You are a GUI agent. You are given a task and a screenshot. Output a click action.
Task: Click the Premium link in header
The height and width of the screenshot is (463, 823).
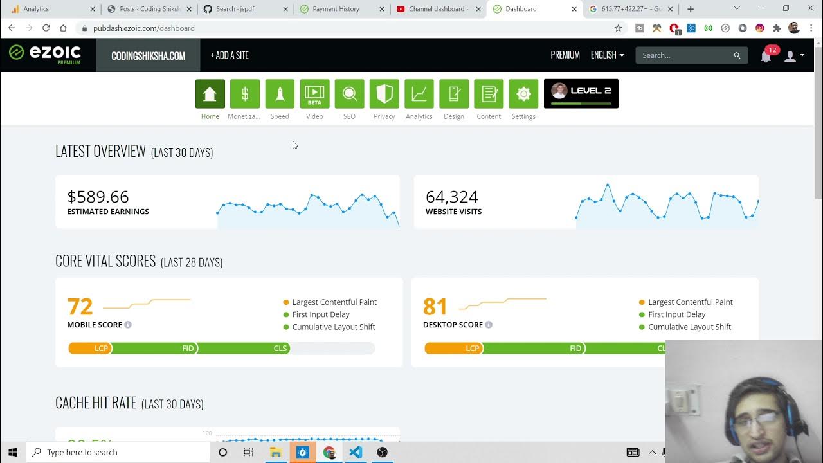(565, 55)
